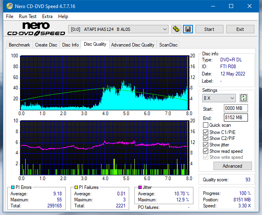This screenshot has width=262, height=215.
Task: Click the green refresh speed icon
Action: [x=244, y=98]
